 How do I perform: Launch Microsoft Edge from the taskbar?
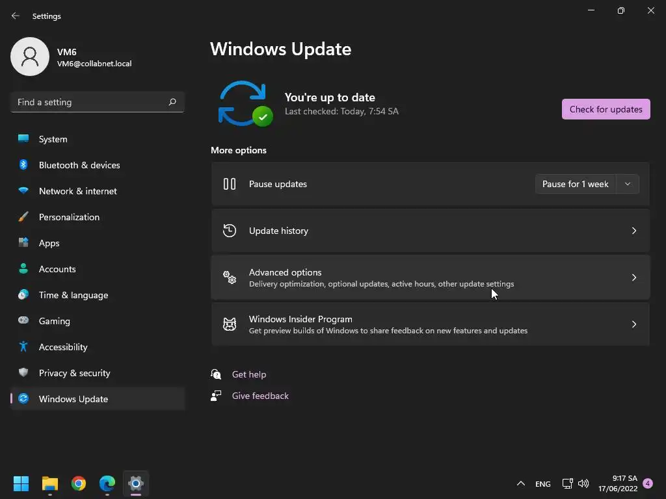(107, 483)
